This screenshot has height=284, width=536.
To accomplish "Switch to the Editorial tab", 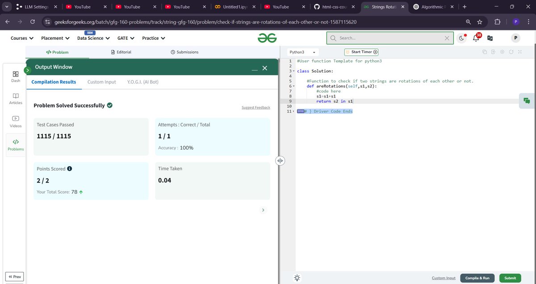I will 121,52.
